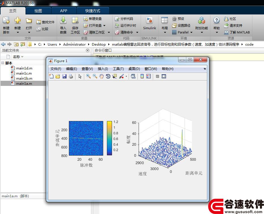Print the figure using the printer icon
This screenshot has width=264, height=214.
coord(71,76)
